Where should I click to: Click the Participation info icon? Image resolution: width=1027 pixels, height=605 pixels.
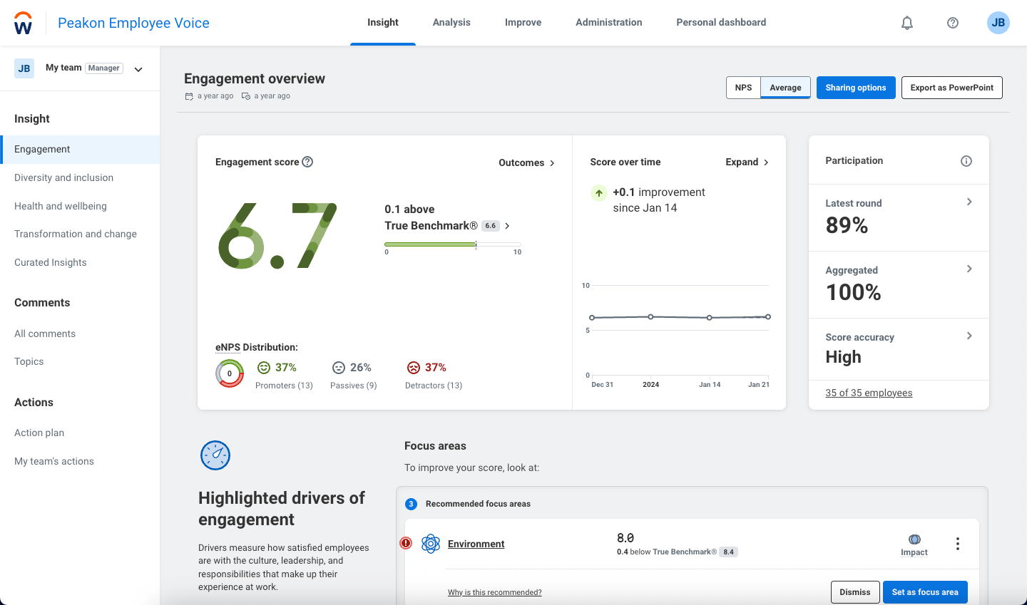pos(966,160)
